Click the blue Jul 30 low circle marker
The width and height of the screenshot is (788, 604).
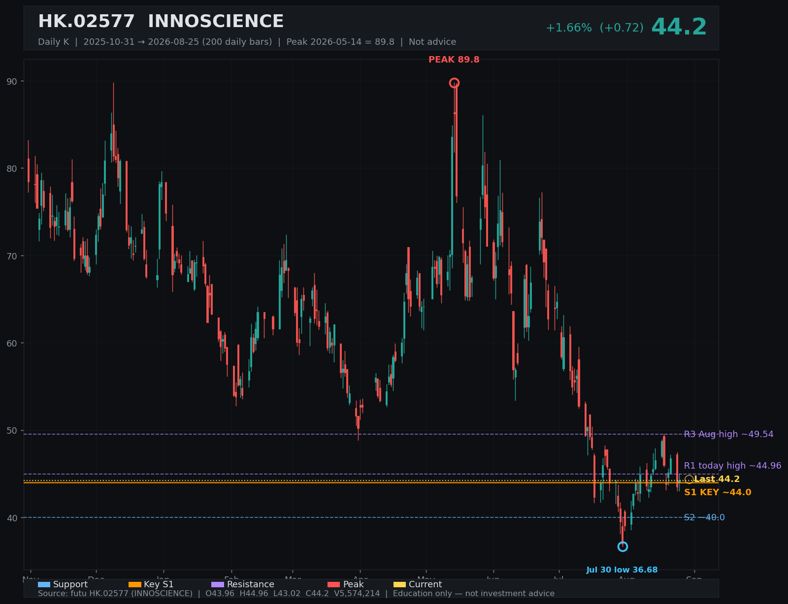click(623, 546)
